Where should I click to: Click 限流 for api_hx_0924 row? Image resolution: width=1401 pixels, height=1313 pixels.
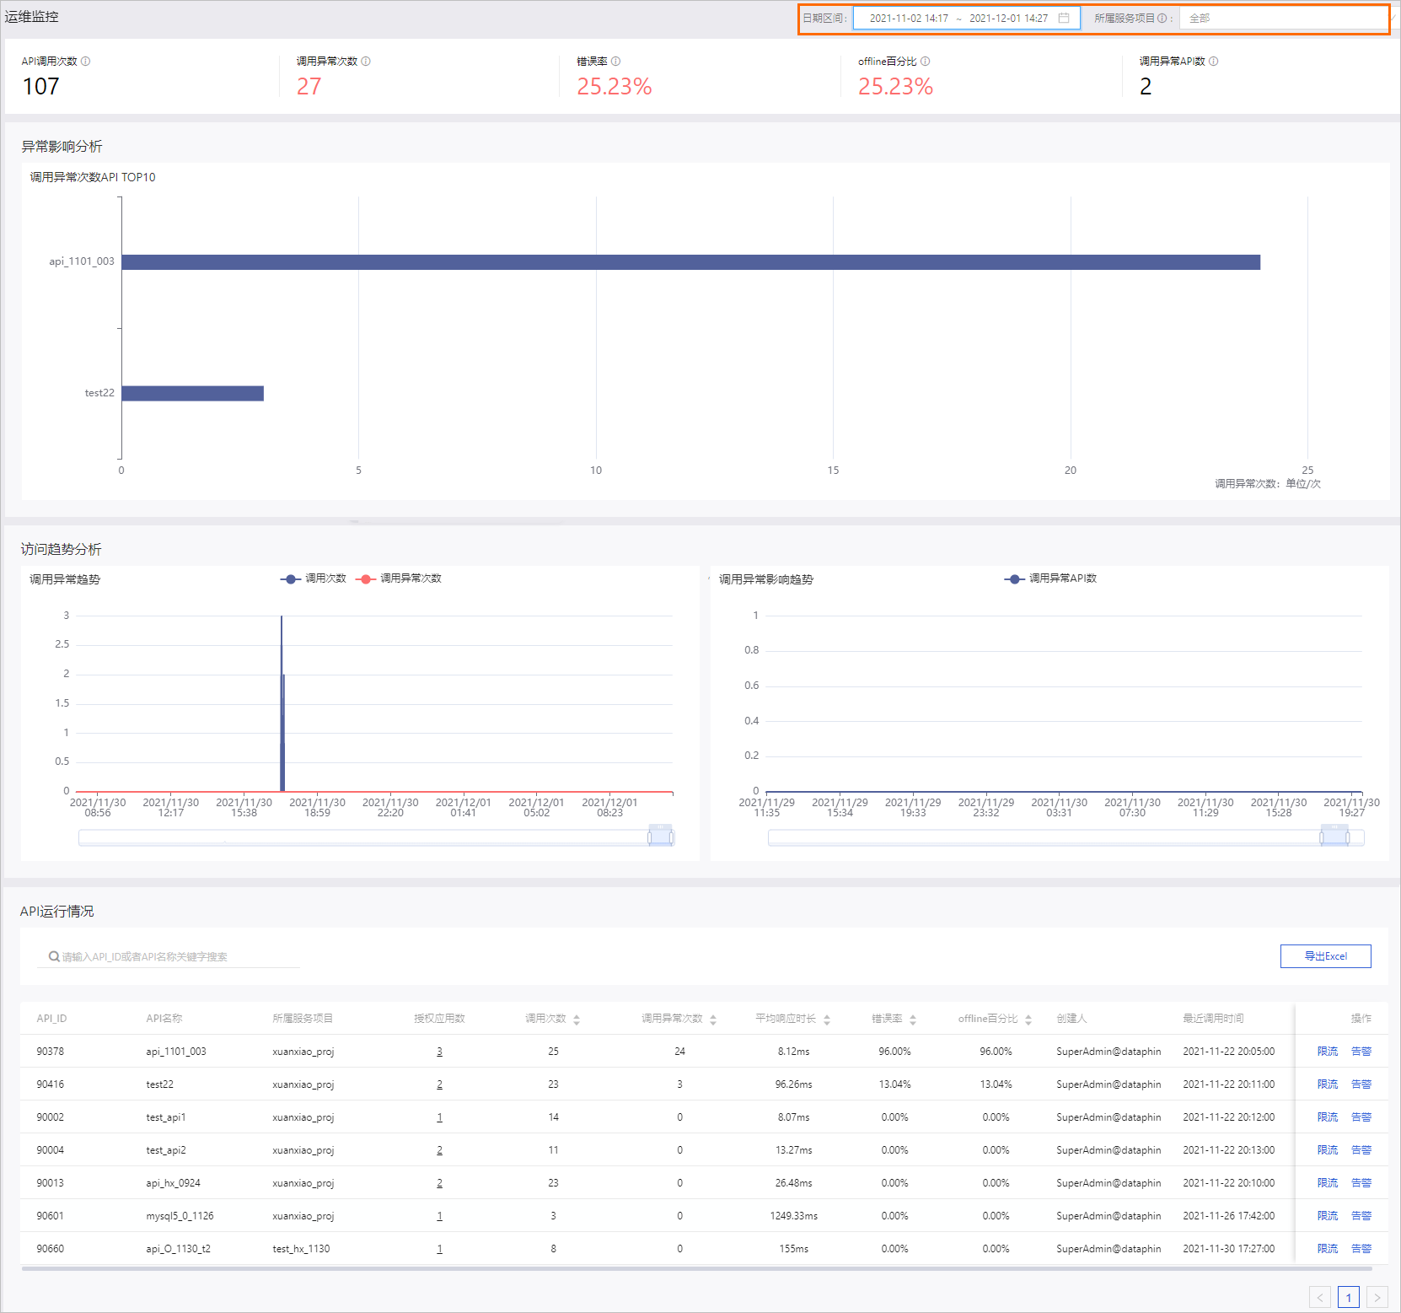point(1328,1183)
